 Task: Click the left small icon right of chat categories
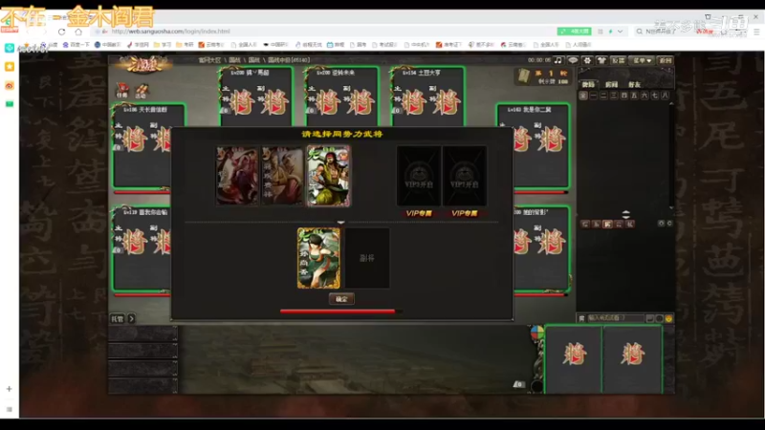tap(661, 224)
